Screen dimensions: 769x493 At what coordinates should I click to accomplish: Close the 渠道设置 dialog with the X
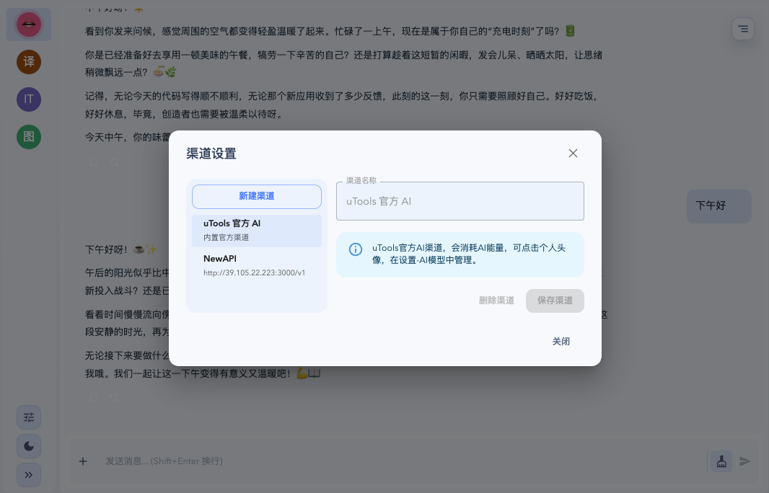(573, 153)
